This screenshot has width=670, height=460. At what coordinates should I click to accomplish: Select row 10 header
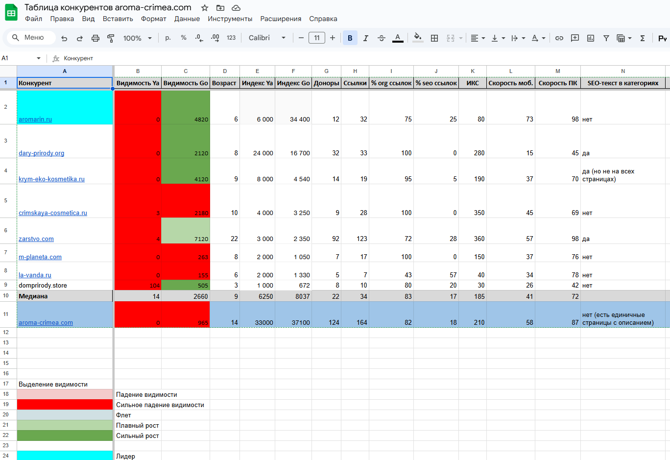pyautogui.click(x=6, y=296)
